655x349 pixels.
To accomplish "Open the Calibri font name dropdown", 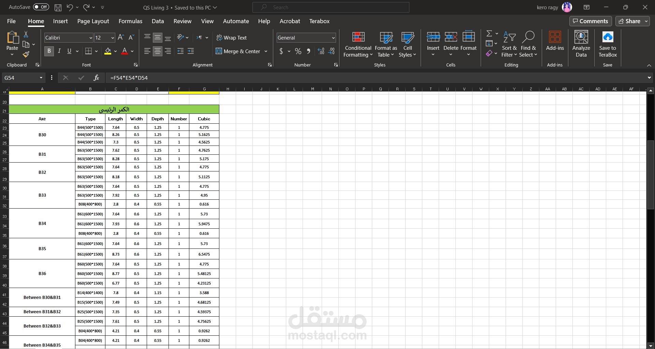I will (x=90, y=38).
